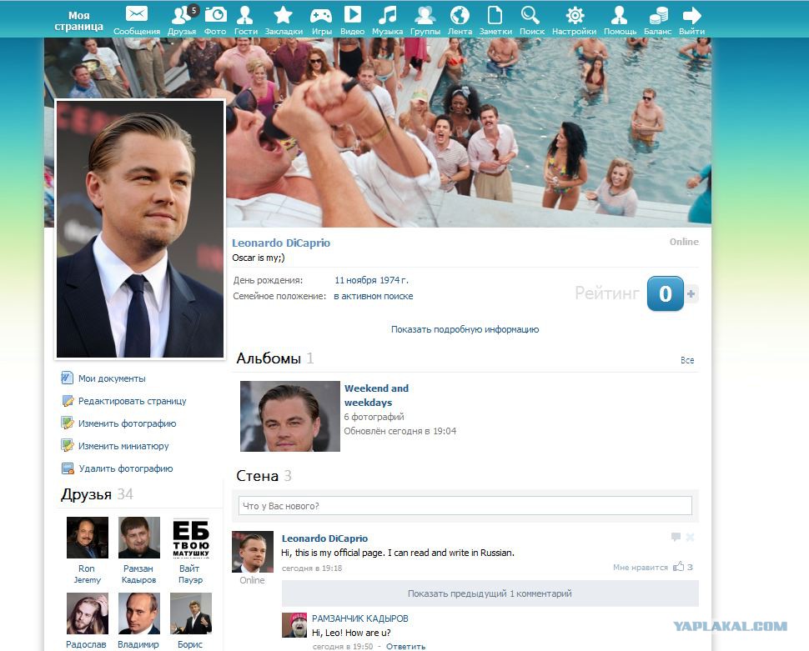
Task: Click the comment bubble icon on wall post
Action: (x=676, y=537)
